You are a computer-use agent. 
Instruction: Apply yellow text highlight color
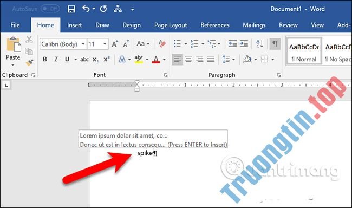139,59
